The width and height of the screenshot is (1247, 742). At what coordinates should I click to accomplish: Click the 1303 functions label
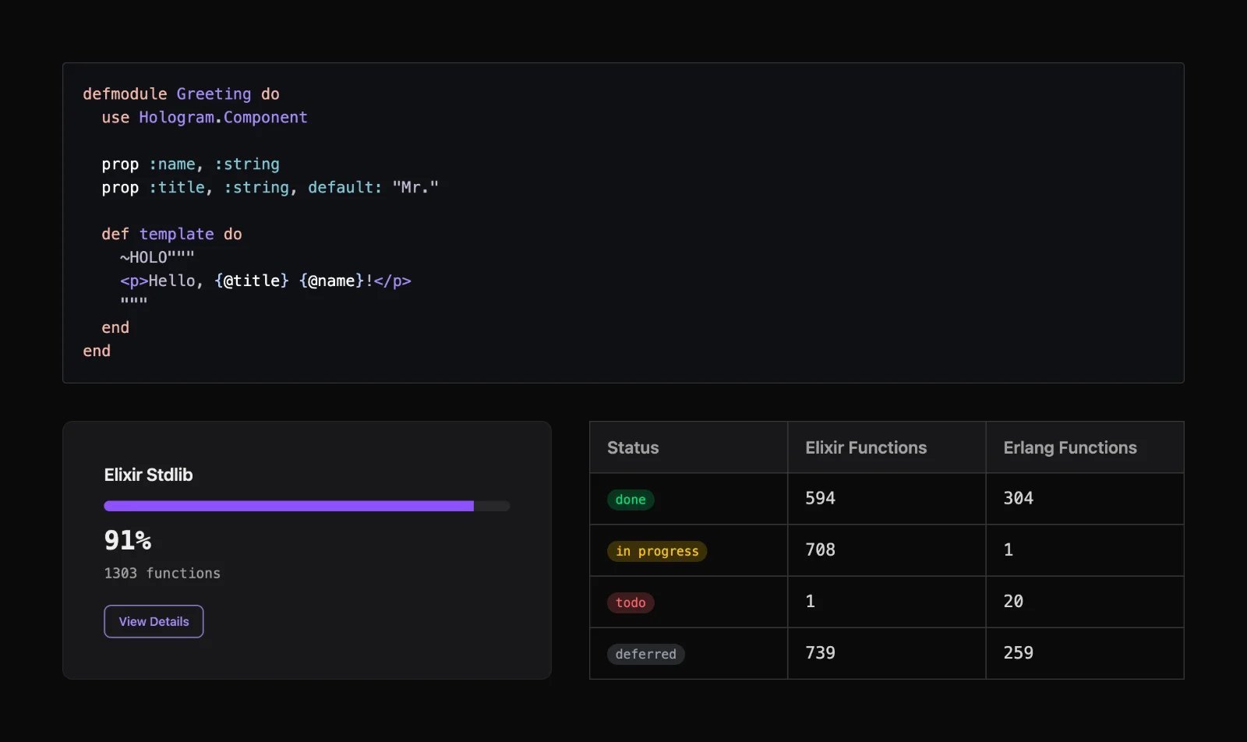[x=162, y=573]
